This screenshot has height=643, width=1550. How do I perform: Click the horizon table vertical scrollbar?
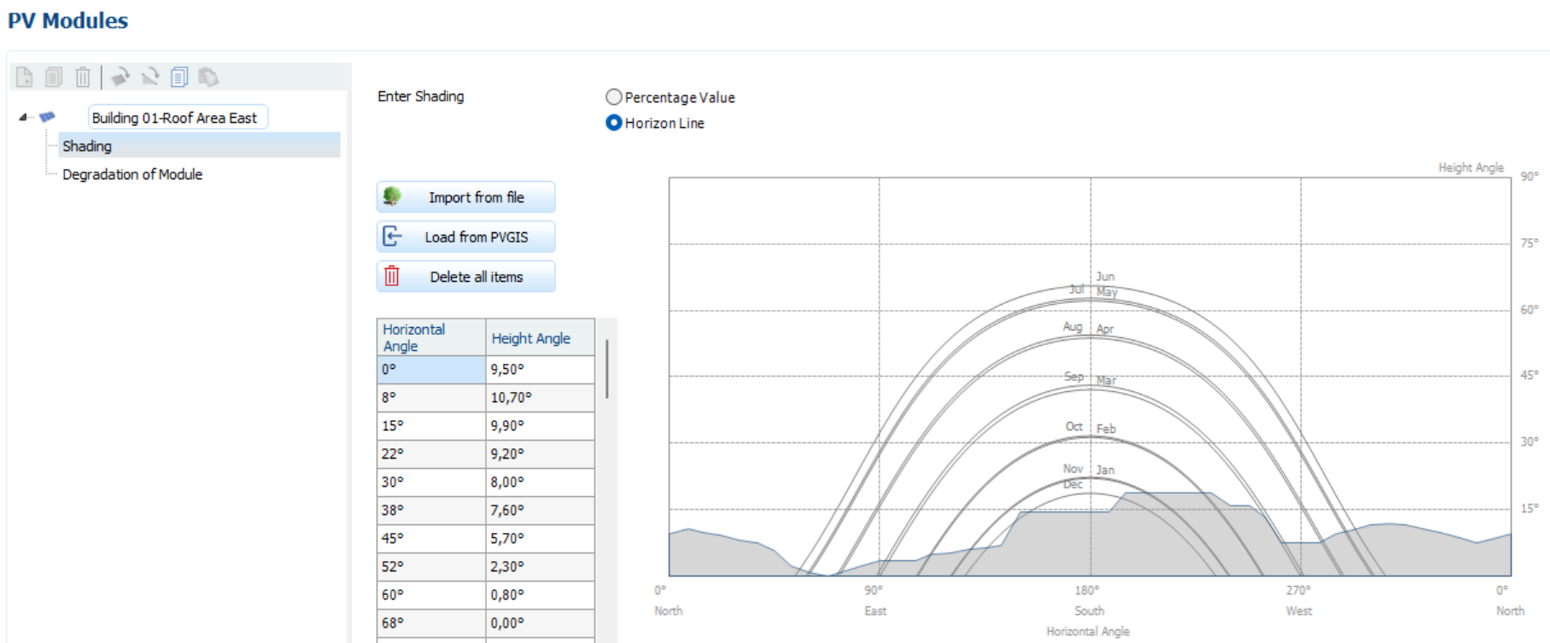(606, 368)
